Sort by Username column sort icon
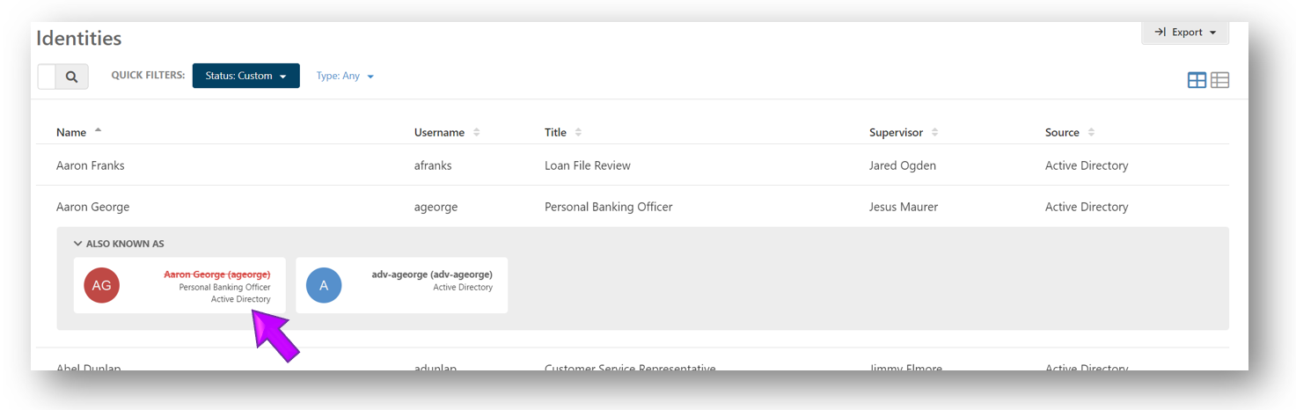Screen dimensions: 1296x410 pos(477,133)
